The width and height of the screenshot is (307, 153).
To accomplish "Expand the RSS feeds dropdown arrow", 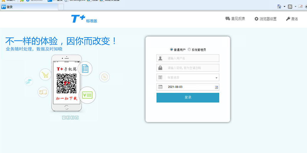I will (x=295, y=7).
